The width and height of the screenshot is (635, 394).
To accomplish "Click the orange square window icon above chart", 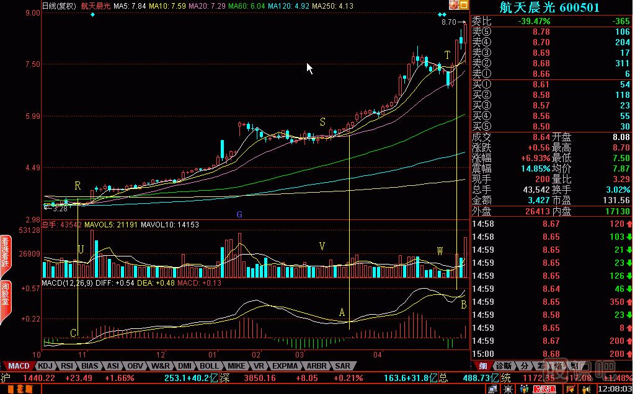I will 463,5.
